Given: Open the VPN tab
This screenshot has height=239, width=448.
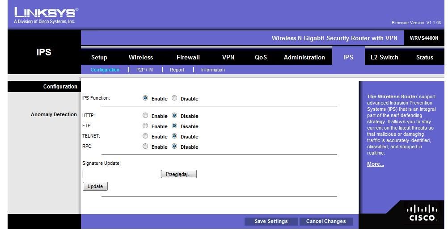Looking at the screenshot, I should 228,57.
